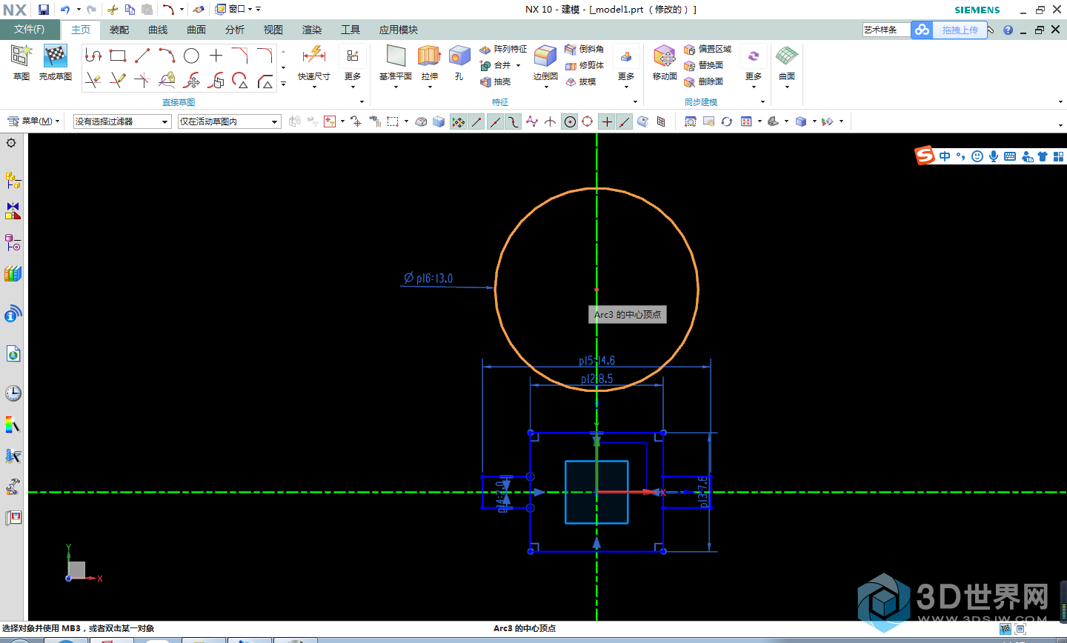Switch to the 装配 assembly tab
Screen dimensions: 1067x643
pos(119,30)
